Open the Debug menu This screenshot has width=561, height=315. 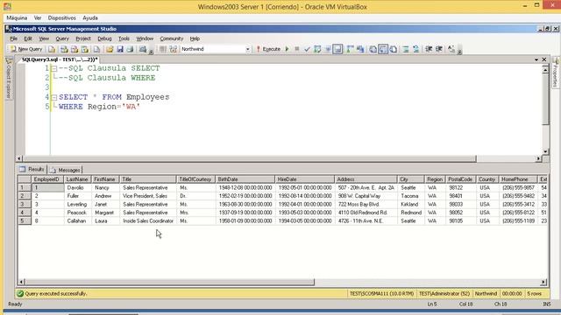104,38
